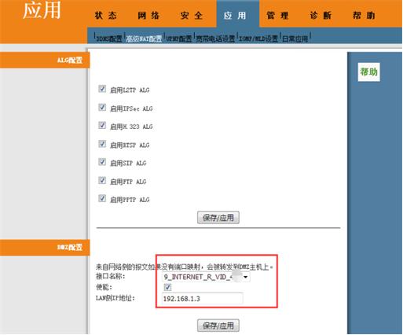Toggle 启用H.323 ALG checkbox
Image resolution: width=403 pixels, height=335 pixels.
[102, 125]
